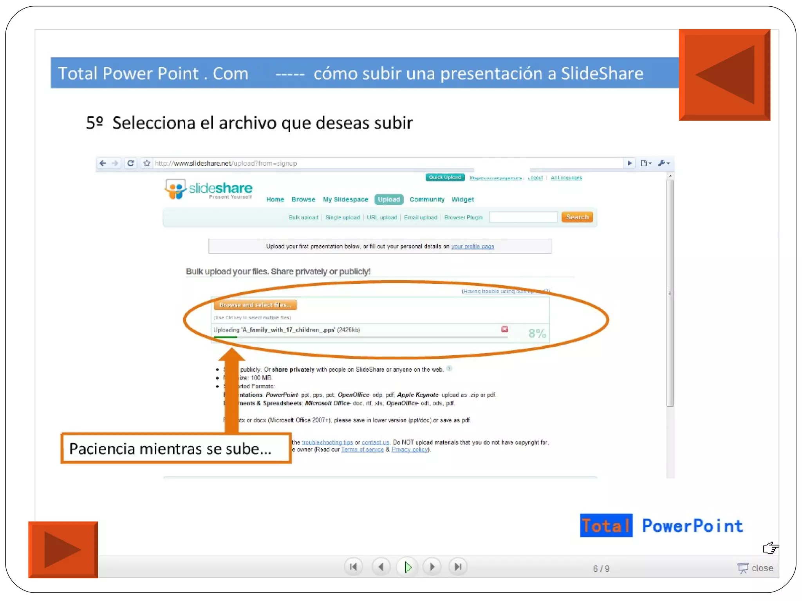
Task: Click the orange forward arrow button
Action: [63, 549]
